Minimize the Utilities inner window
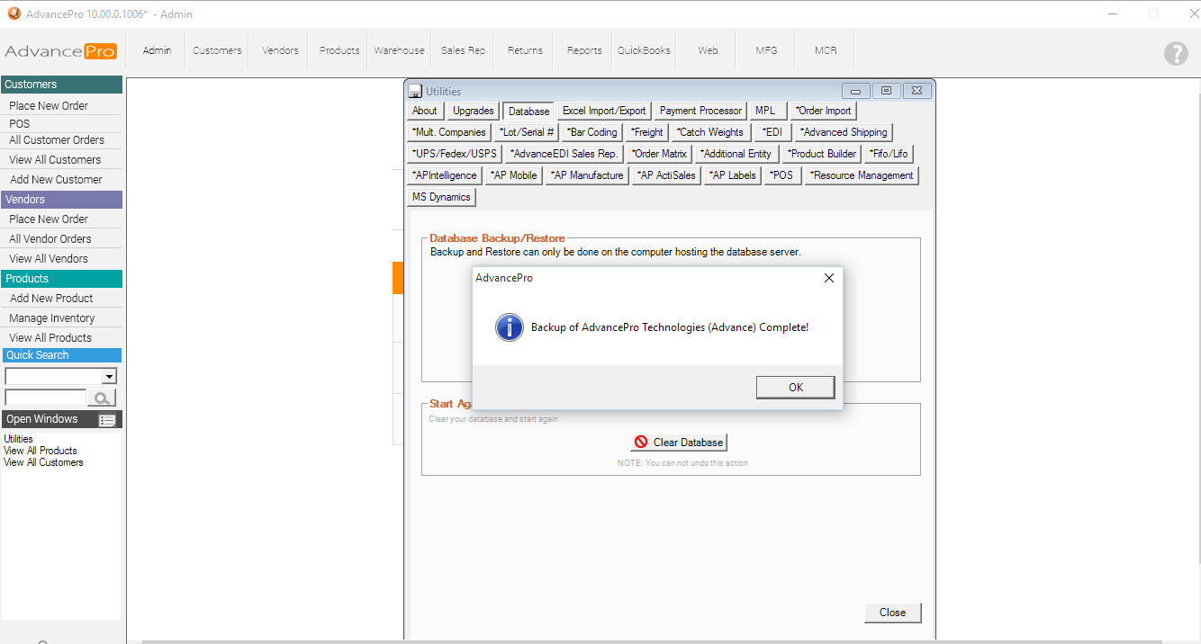 point(855,91)
